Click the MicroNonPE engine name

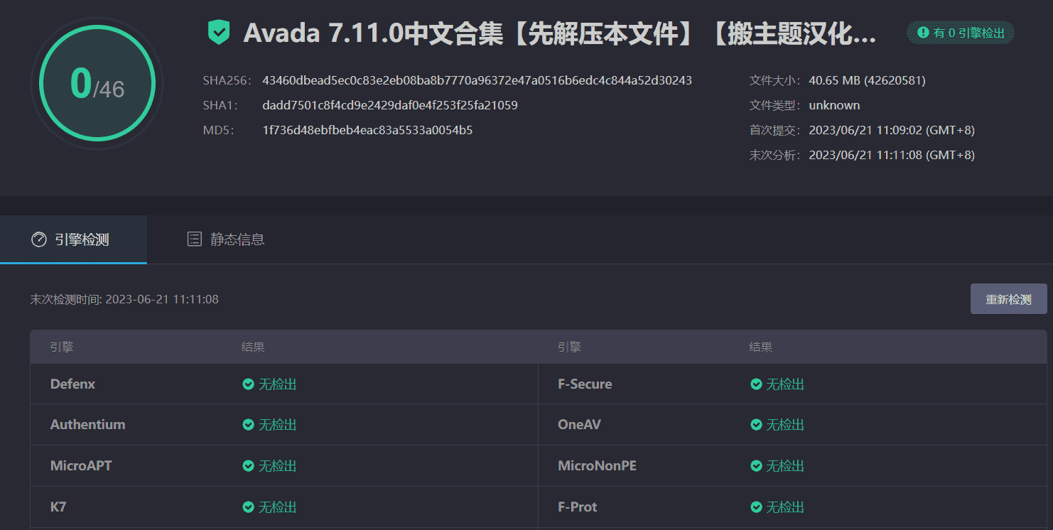(x=597, y=466)
